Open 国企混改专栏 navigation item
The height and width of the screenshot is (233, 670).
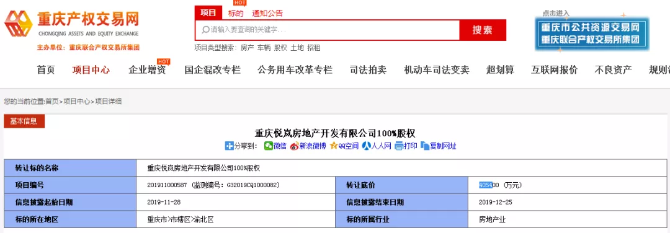click(212, 70)
